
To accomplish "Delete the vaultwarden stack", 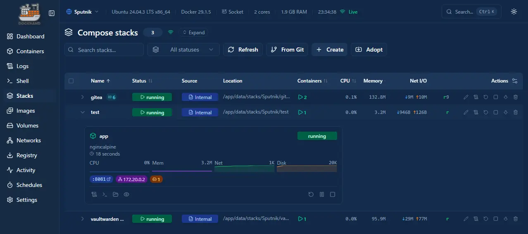I will click(516, 219).
